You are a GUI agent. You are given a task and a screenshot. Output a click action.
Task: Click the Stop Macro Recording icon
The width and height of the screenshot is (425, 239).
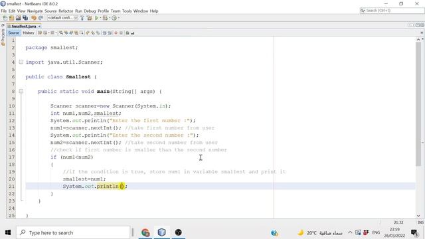click(121, 33)
